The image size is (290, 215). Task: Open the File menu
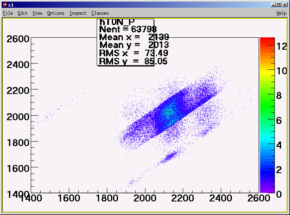click(x=8, y=13)
